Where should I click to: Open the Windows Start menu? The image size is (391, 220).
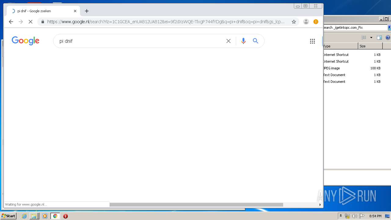click(9, 216)
